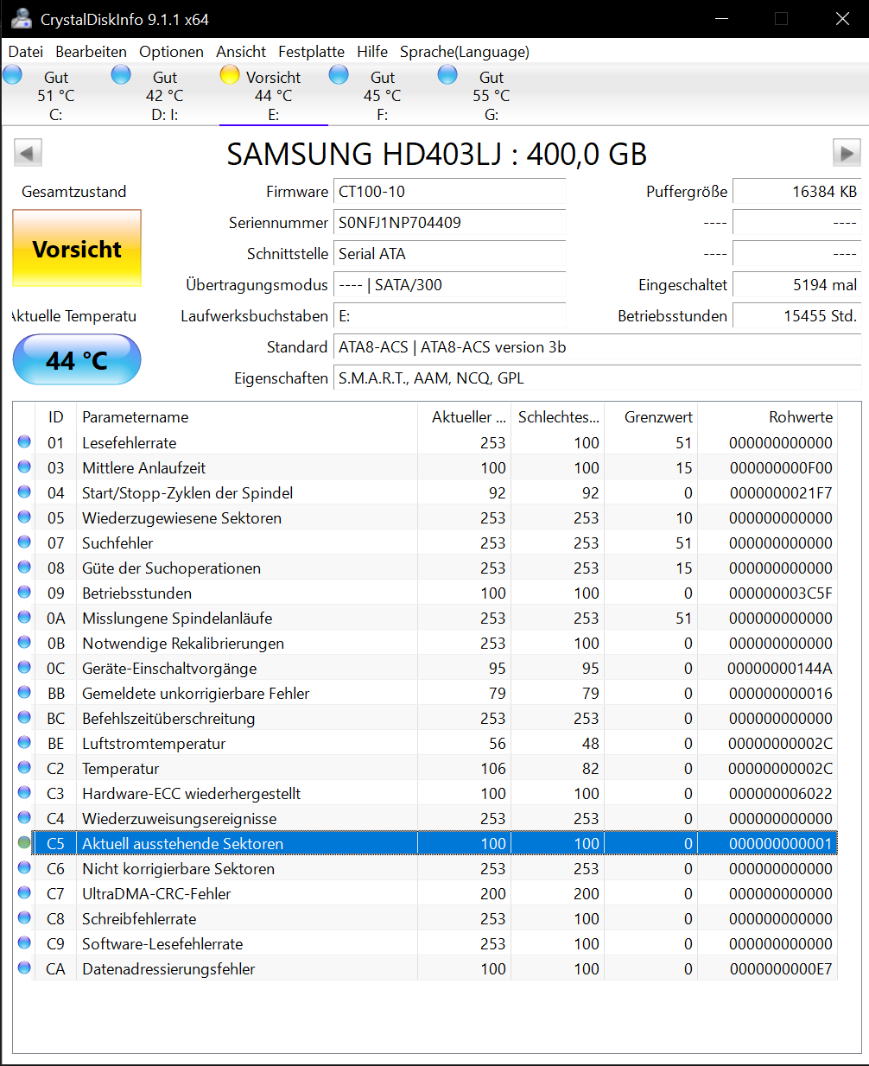Click status icon of UltraDMA-CRC-Fehler row

point(24,893)
